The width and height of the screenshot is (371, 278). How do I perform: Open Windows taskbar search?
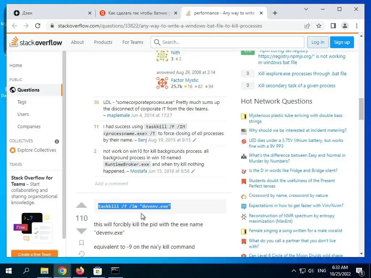(x=26, y=270)
